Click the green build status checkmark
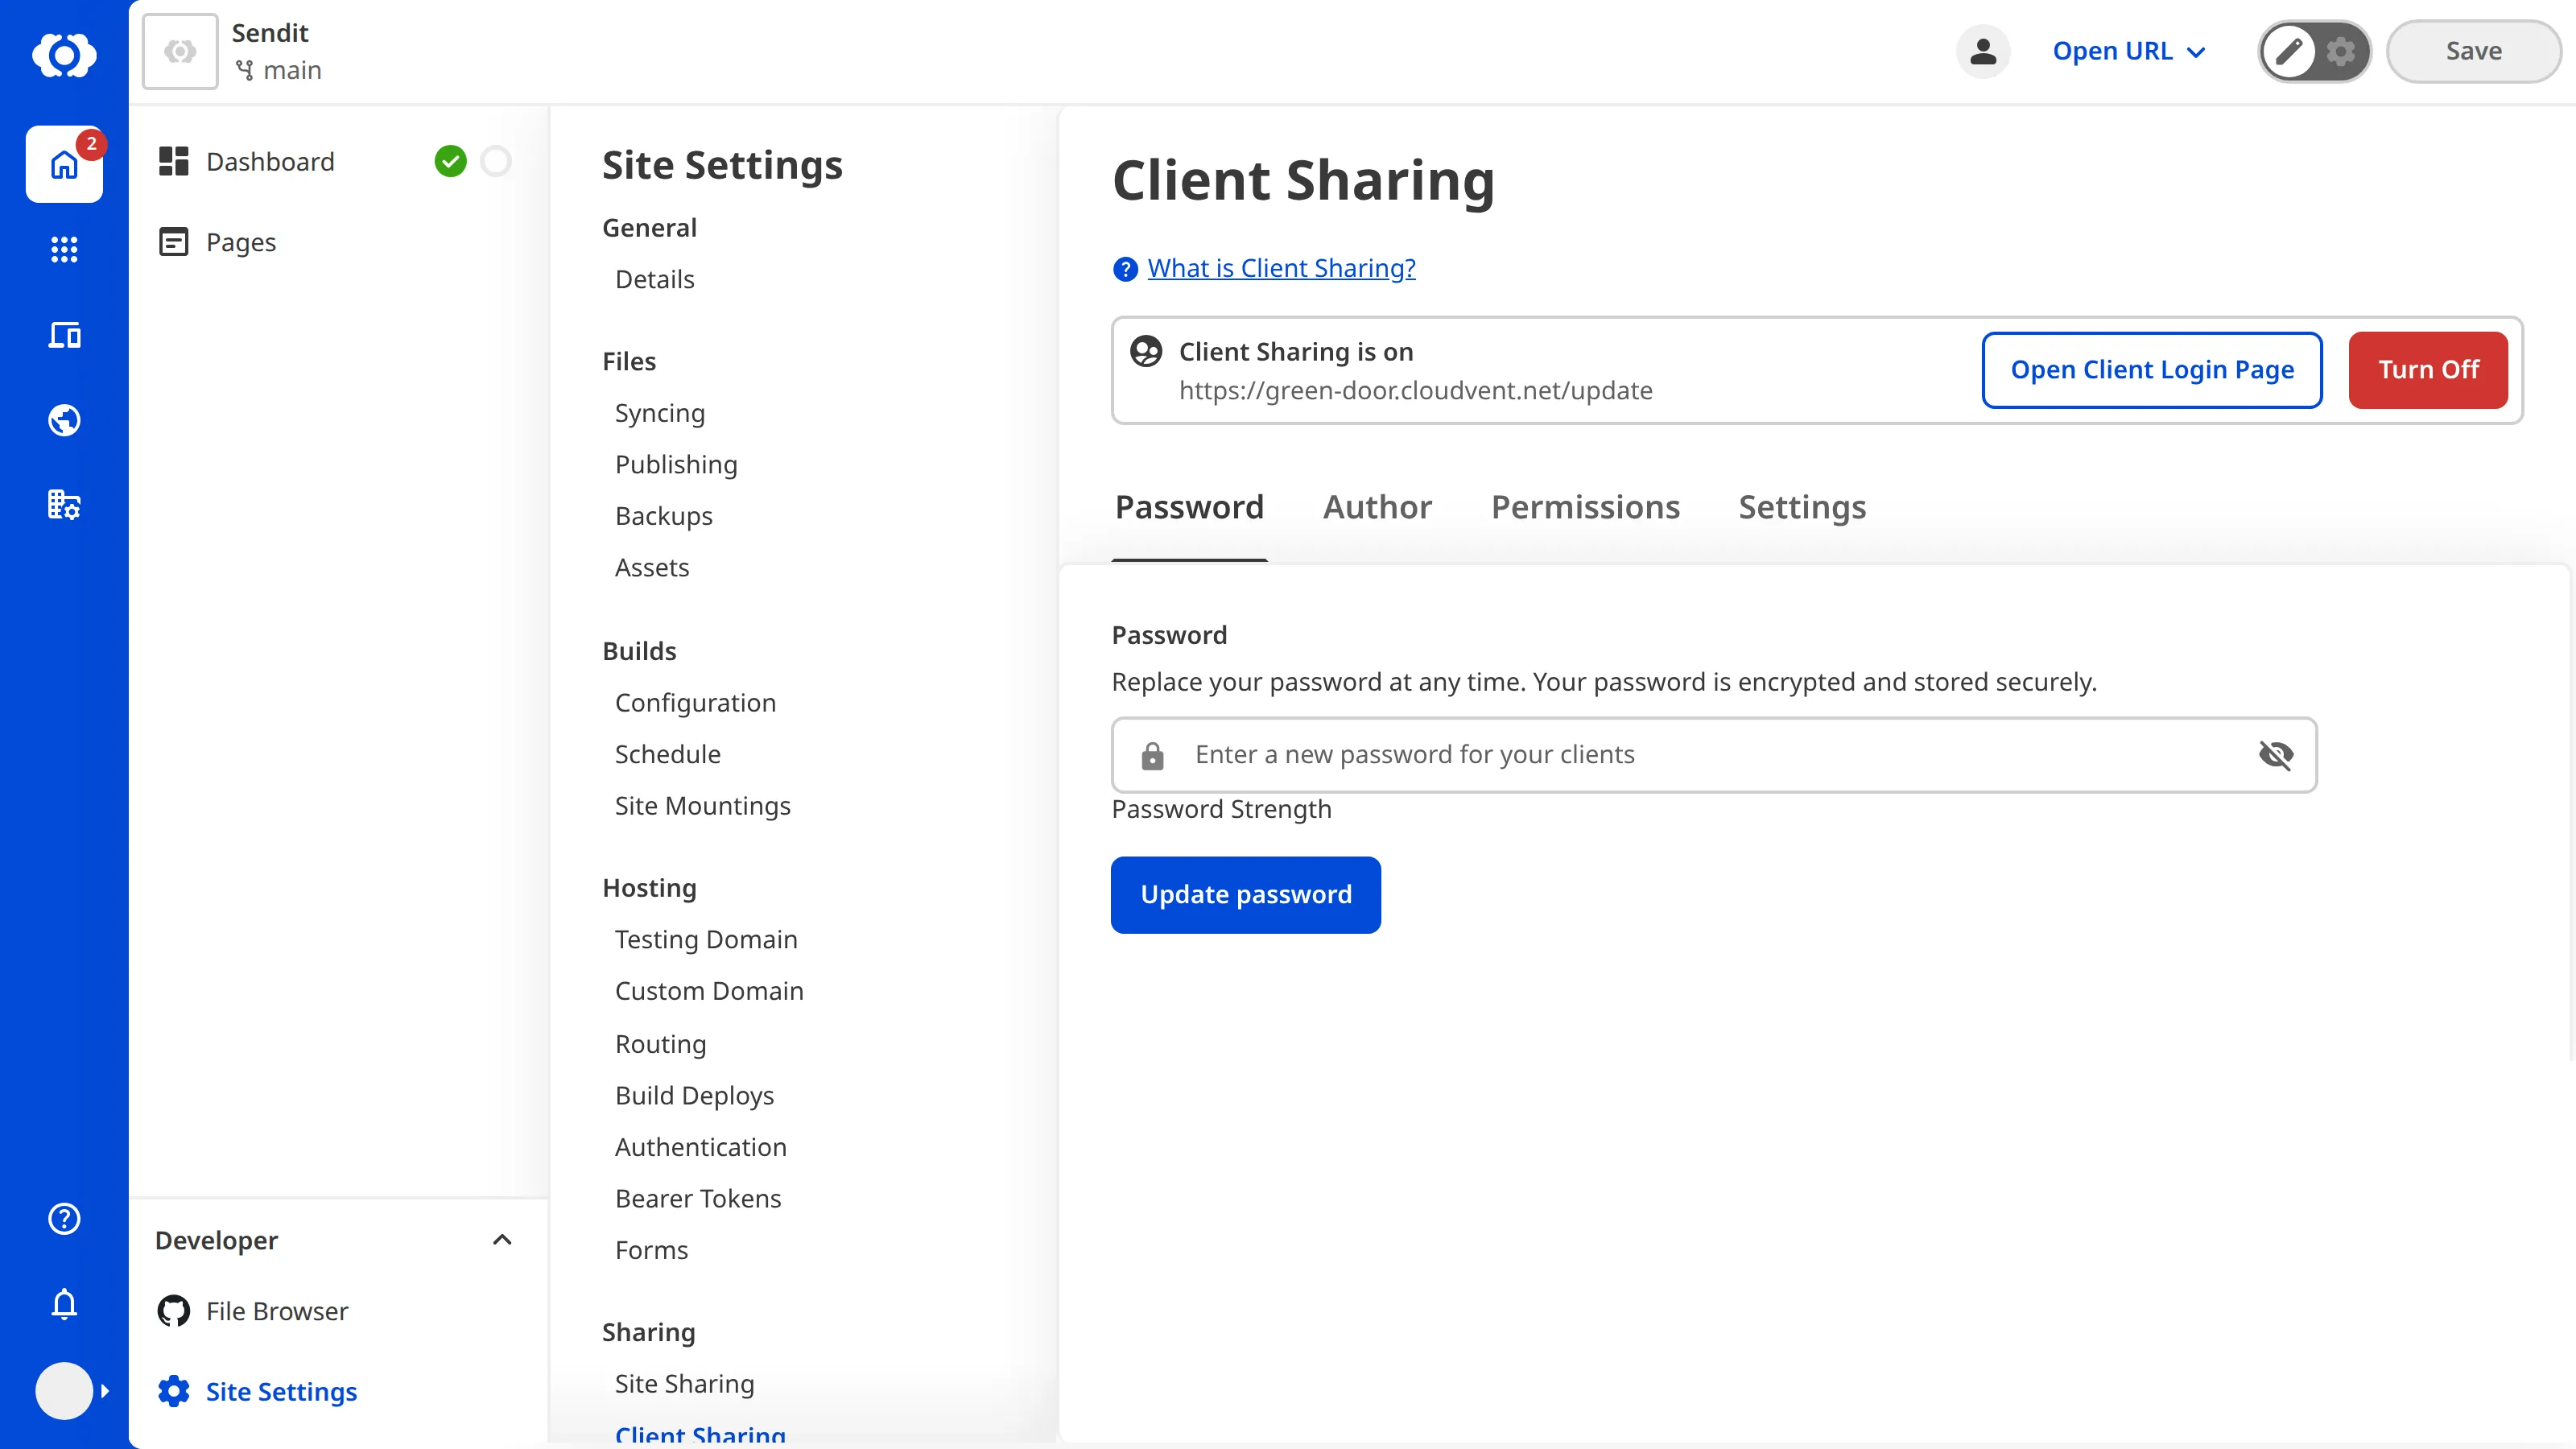2576x1449 pixels. [x=450, y=161]
